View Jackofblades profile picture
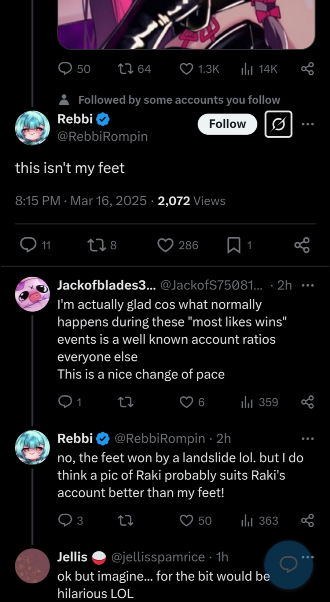The height and width of the screenshot is (602, 330). coord(32,294)
